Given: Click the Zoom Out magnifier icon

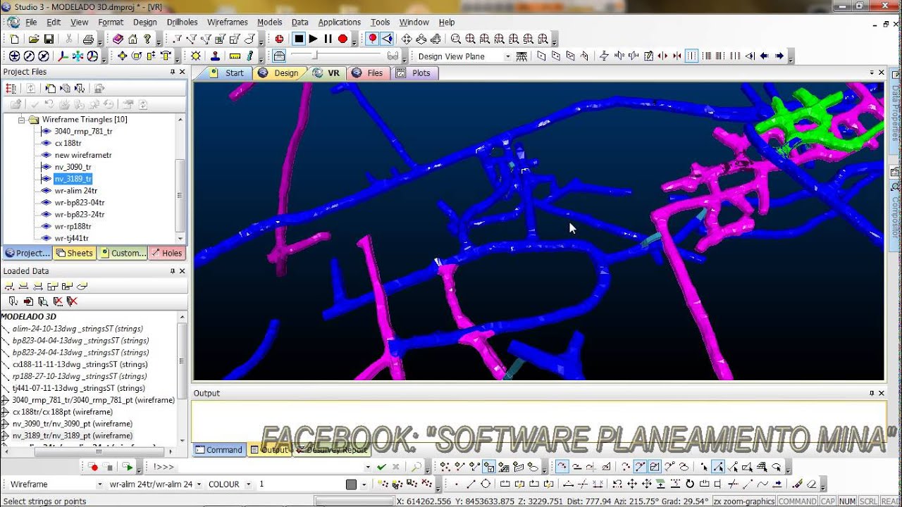Looking at the screenshot, I should 456,39.
